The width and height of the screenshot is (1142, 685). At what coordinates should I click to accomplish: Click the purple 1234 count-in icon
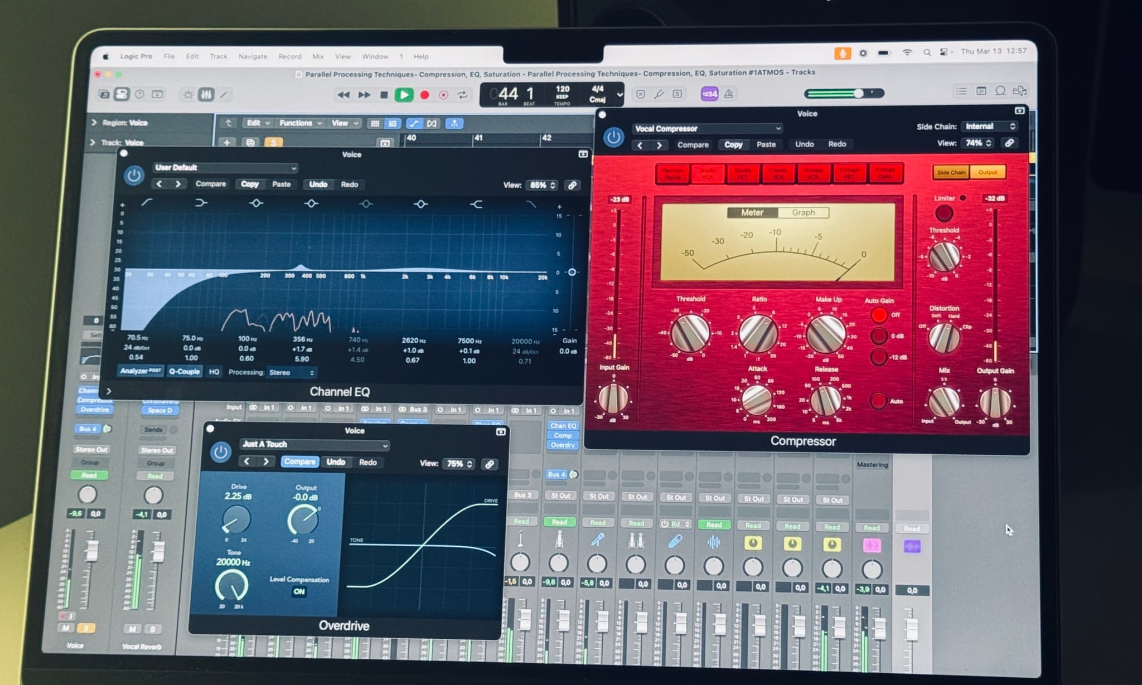click(709, 94)
